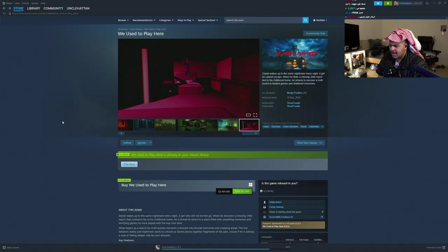Viewport: 448px width, 252px height.
Task: Open the View menu
Action: [x=17, y=3]
